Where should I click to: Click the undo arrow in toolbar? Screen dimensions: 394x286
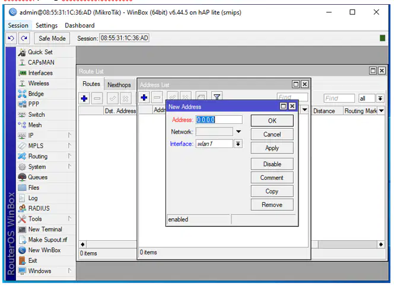pyautogui.click(x=11, y=38)
